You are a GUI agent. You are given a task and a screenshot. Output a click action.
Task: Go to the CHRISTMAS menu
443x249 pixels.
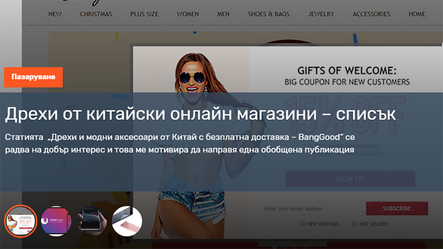96,14
